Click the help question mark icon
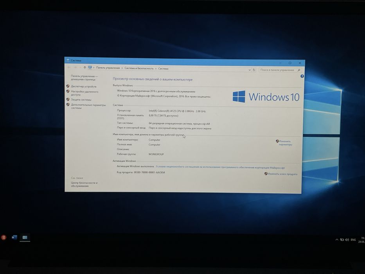The image size is (365, 274). click(302, 76)
